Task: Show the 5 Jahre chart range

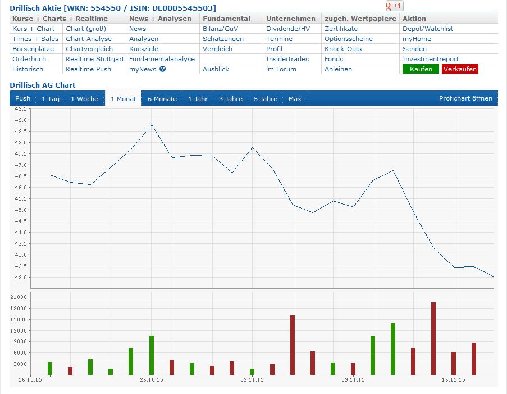Action: pos(266,99)
